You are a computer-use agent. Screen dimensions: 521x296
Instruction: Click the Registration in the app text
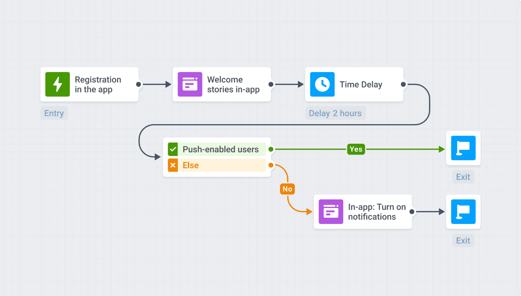coord(98,85)
